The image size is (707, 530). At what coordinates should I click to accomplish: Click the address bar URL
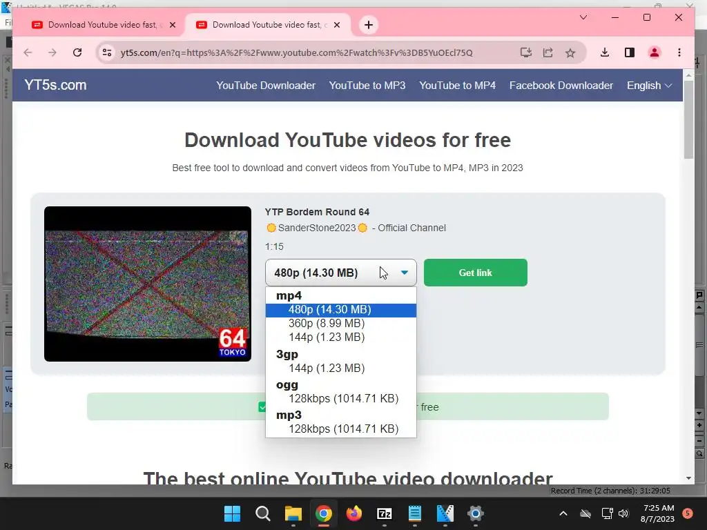pyautogui.click(x=296, y=52)
